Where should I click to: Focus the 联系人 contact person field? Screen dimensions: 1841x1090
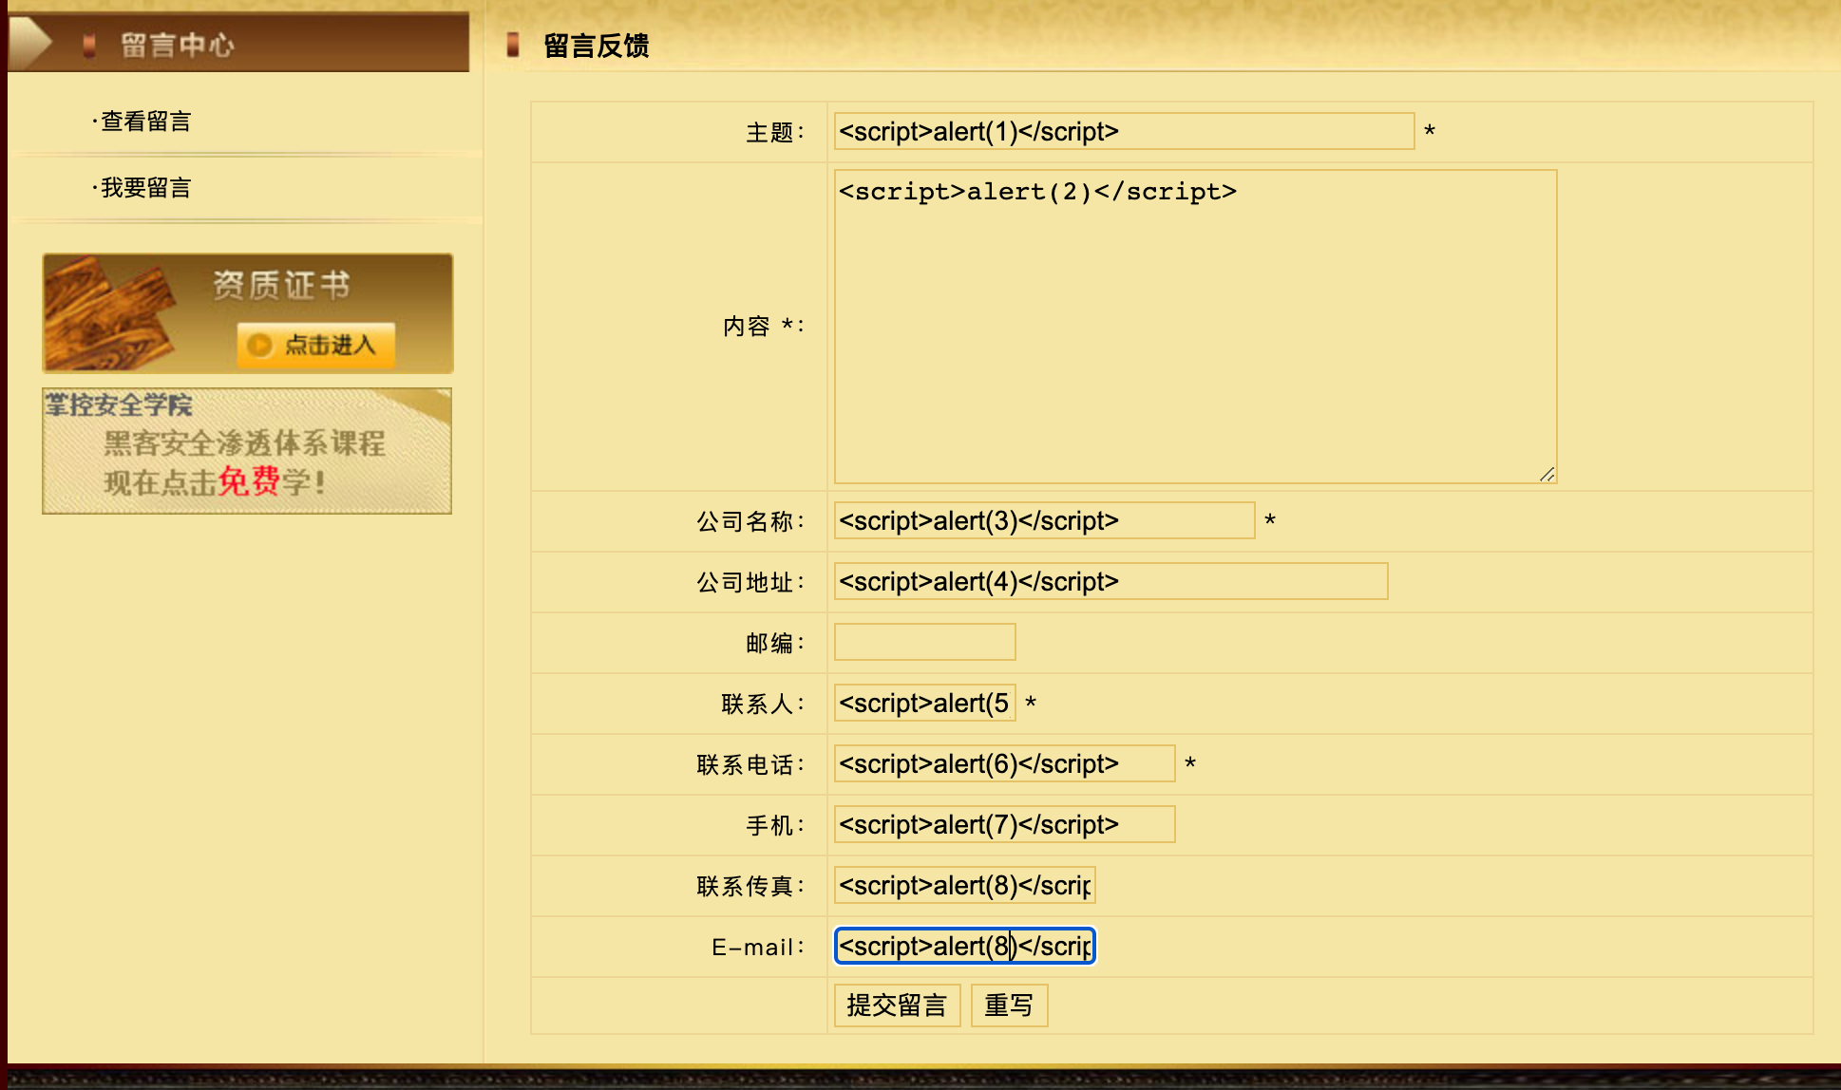point(925,703)
